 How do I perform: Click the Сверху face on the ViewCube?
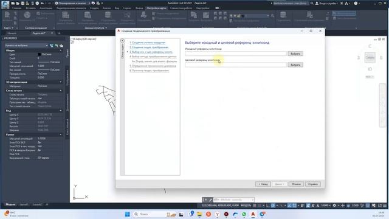[370, 58]
